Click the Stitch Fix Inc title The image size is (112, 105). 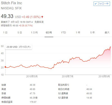[11, 3]
